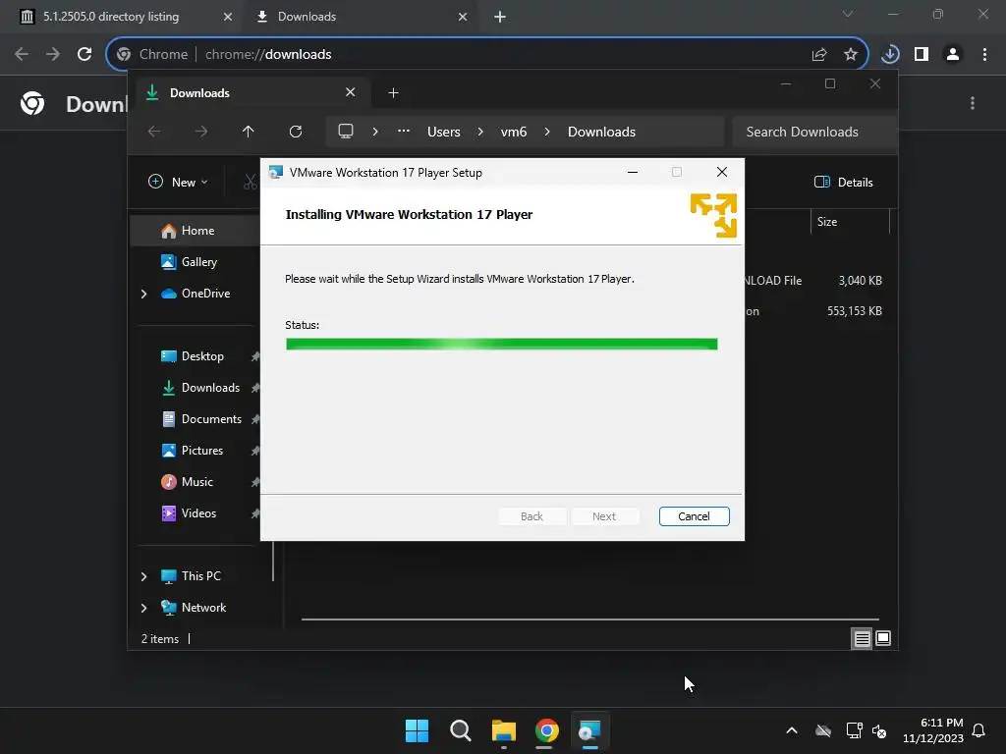Viewport: 1006px width, 754px height.
Task: Share this page from Chrome omnibox
Action: [x=819, y=55]
